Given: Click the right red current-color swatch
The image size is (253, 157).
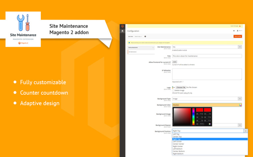Looking at the screenshot, I should coord(208,110).
